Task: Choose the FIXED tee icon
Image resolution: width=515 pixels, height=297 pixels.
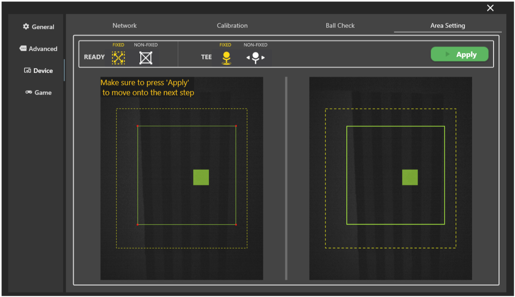Action: coord(226,58)
